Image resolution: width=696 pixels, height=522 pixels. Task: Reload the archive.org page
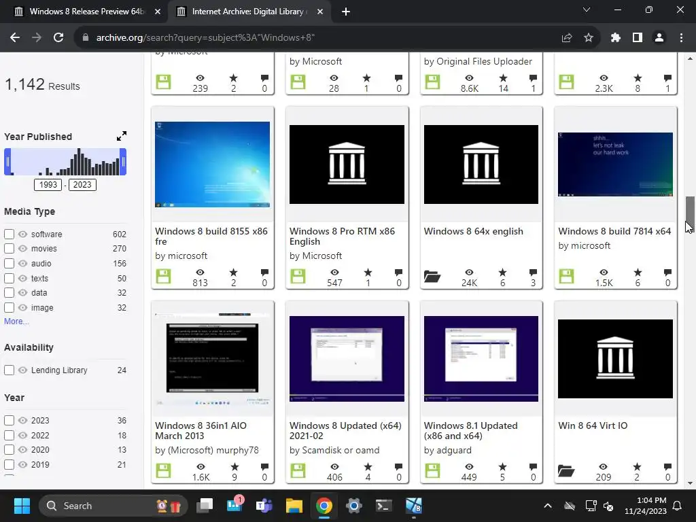point(58,38)
